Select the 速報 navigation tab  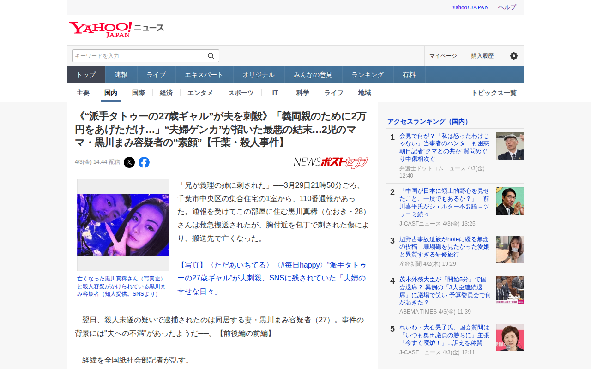[121, 75]
